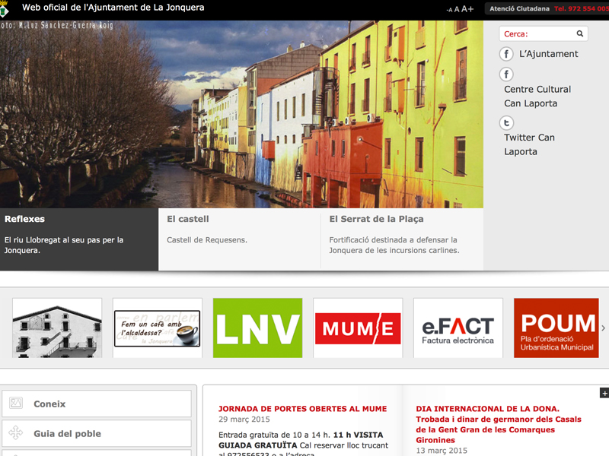609x456 pixels.
Task: Click the Atenció Ciutadana link
Action: [519, 9]
